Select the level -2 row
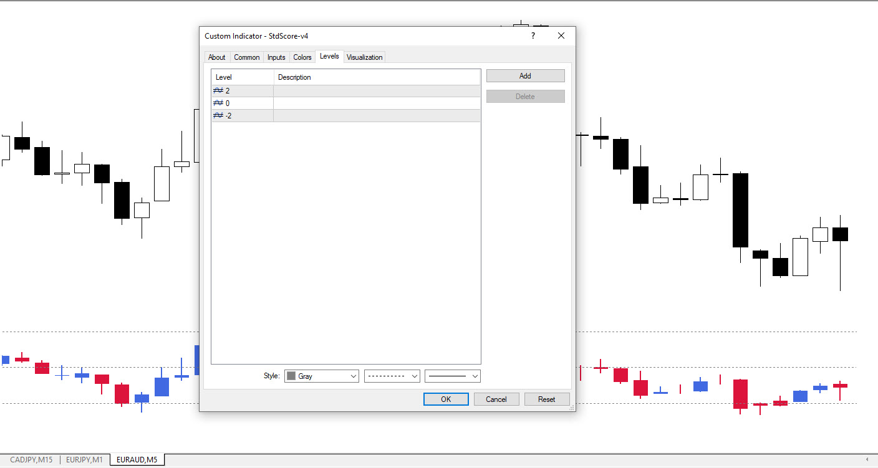Viewport: 878px width, 468px height. pos(346,116)
